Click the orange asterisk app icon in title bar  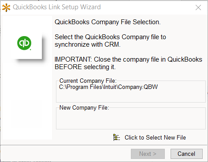coord(6,7)
